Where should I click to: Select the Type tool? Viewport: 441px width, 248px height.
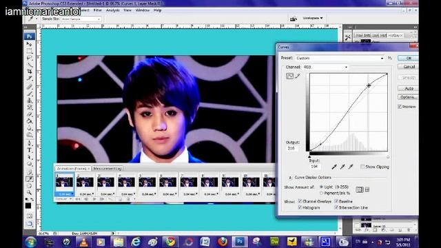(29, 150)
